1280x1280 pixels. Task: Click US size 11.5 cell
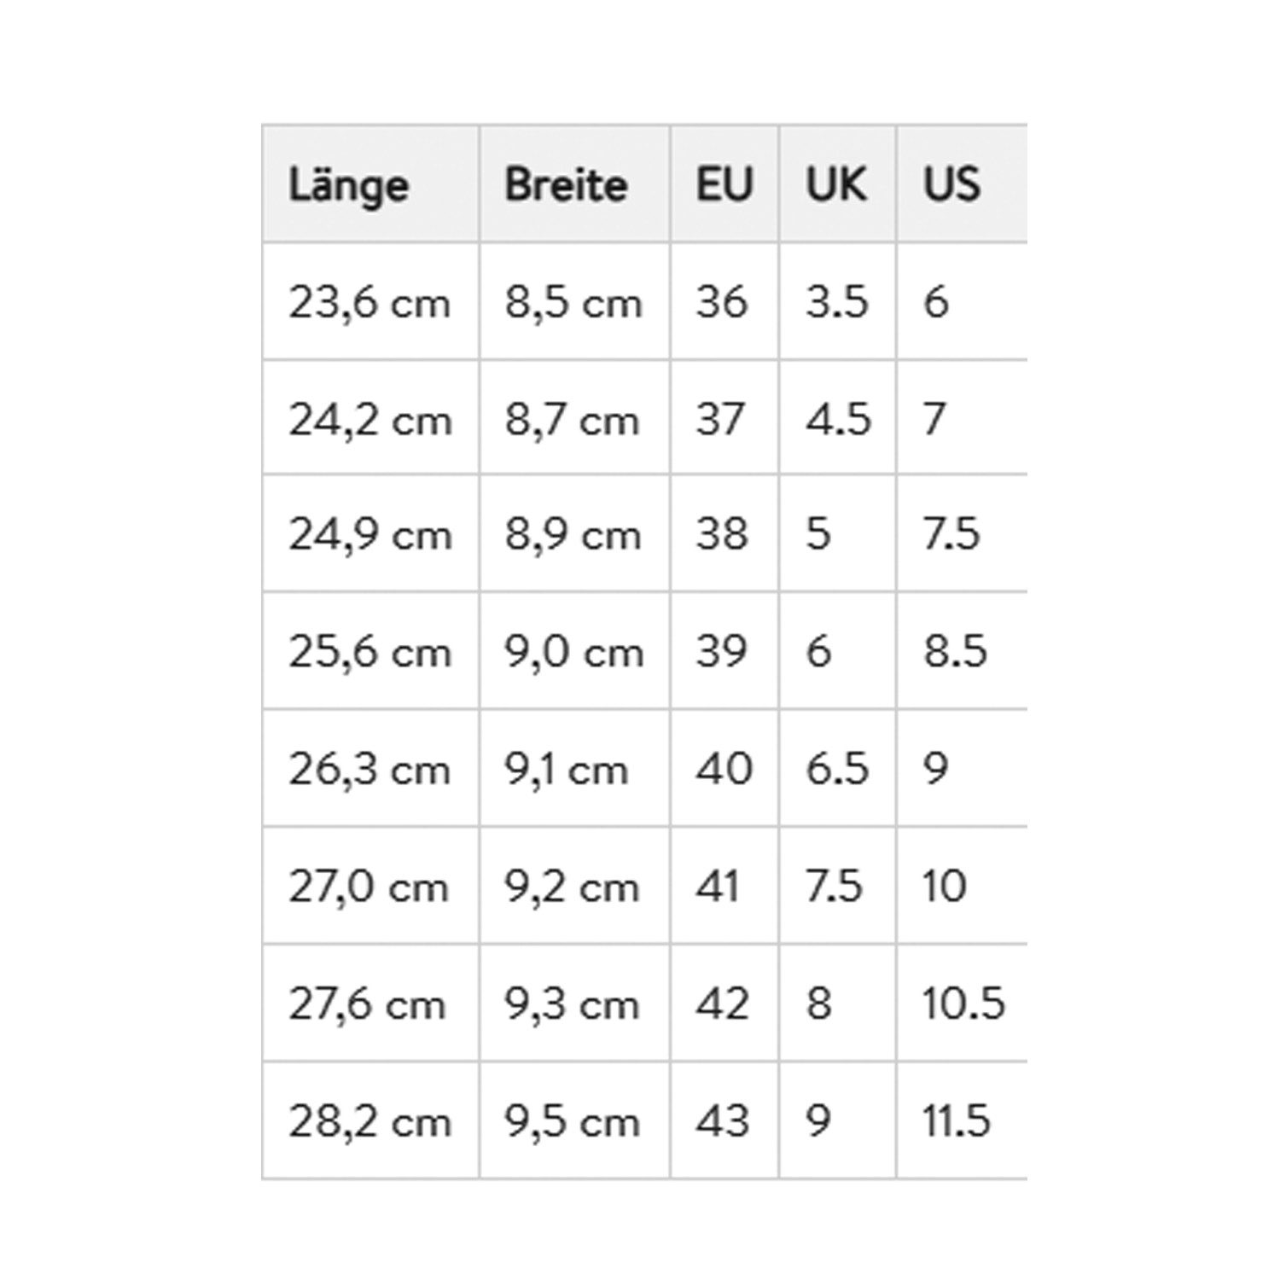coord(956,1122)
